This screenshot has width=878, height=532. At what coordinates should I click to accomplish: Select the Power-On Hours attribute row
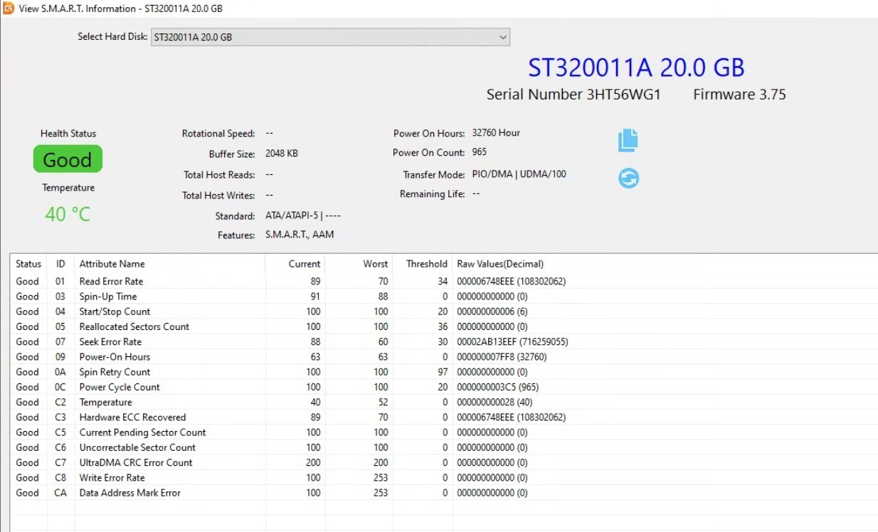click(444, 357)
